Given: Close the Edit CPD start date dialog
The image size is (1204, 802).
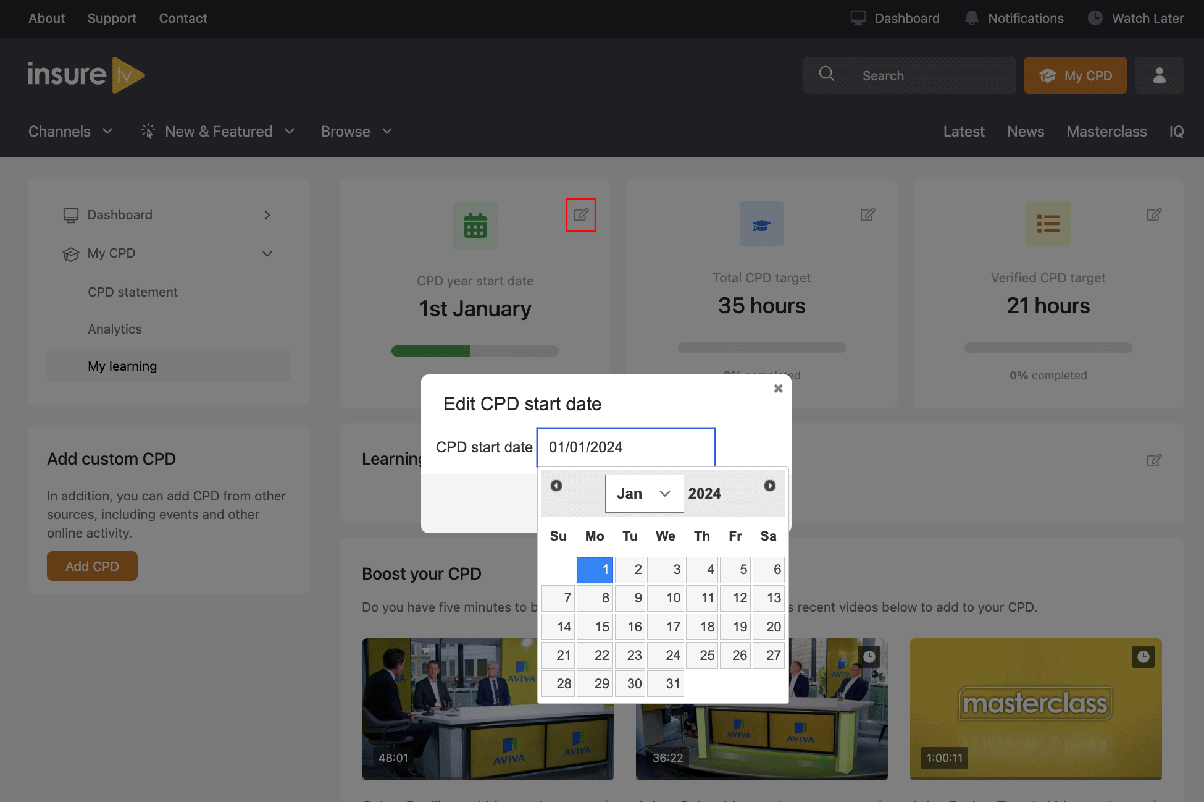Looking at the screenshot, I should [778, 389].
